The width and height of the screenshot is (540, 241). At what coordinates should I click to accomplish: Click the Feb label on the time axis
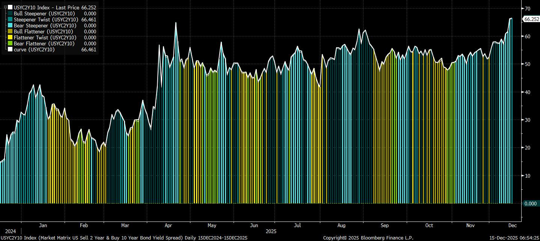click(x=84, y=226)
